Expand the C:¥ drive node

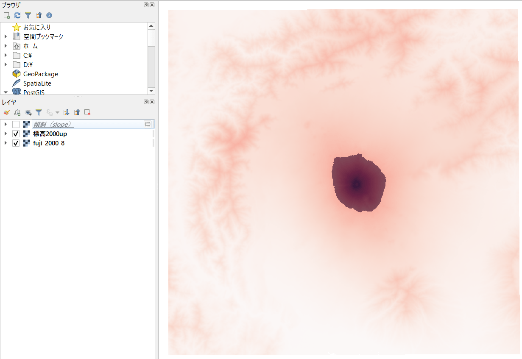point(6,55)
